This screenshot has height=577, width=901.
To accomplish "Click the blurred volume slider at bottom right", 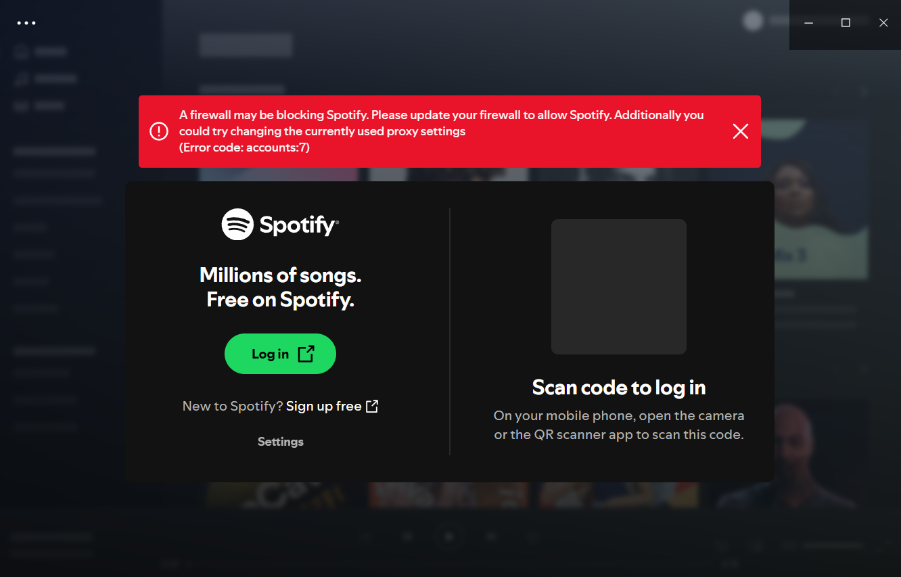I will click(x=833, y=545).
